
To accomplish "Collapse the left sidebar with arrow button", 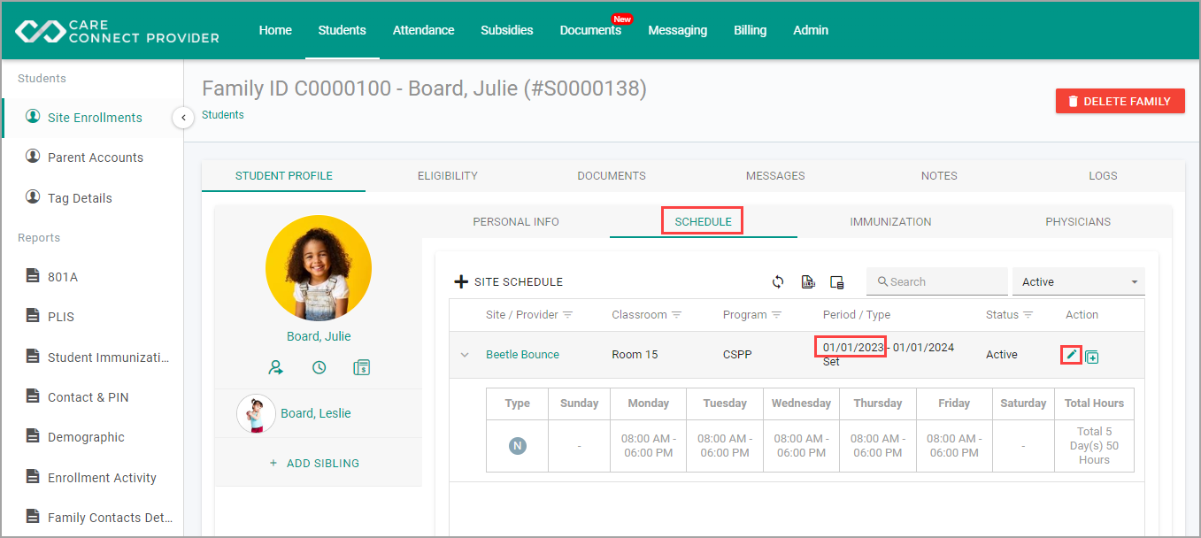I will click(x=183, y=117).
